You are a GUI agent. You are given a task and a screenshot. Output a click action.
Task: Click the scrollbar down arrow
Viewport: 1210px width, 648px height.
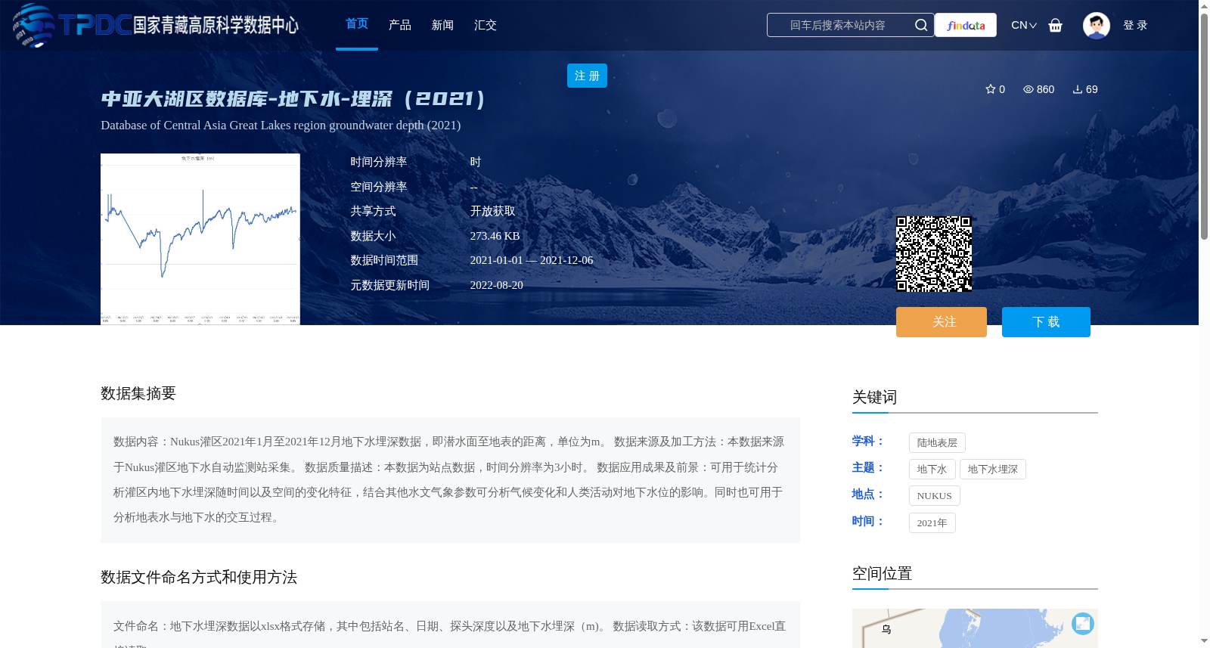pos(1204,641)
